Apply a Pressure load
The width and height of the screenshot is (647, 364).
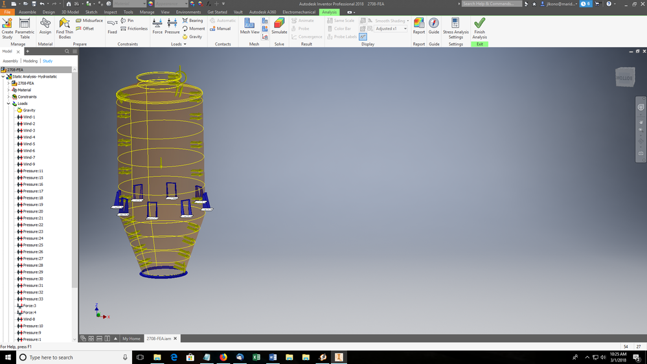point(172,26)
